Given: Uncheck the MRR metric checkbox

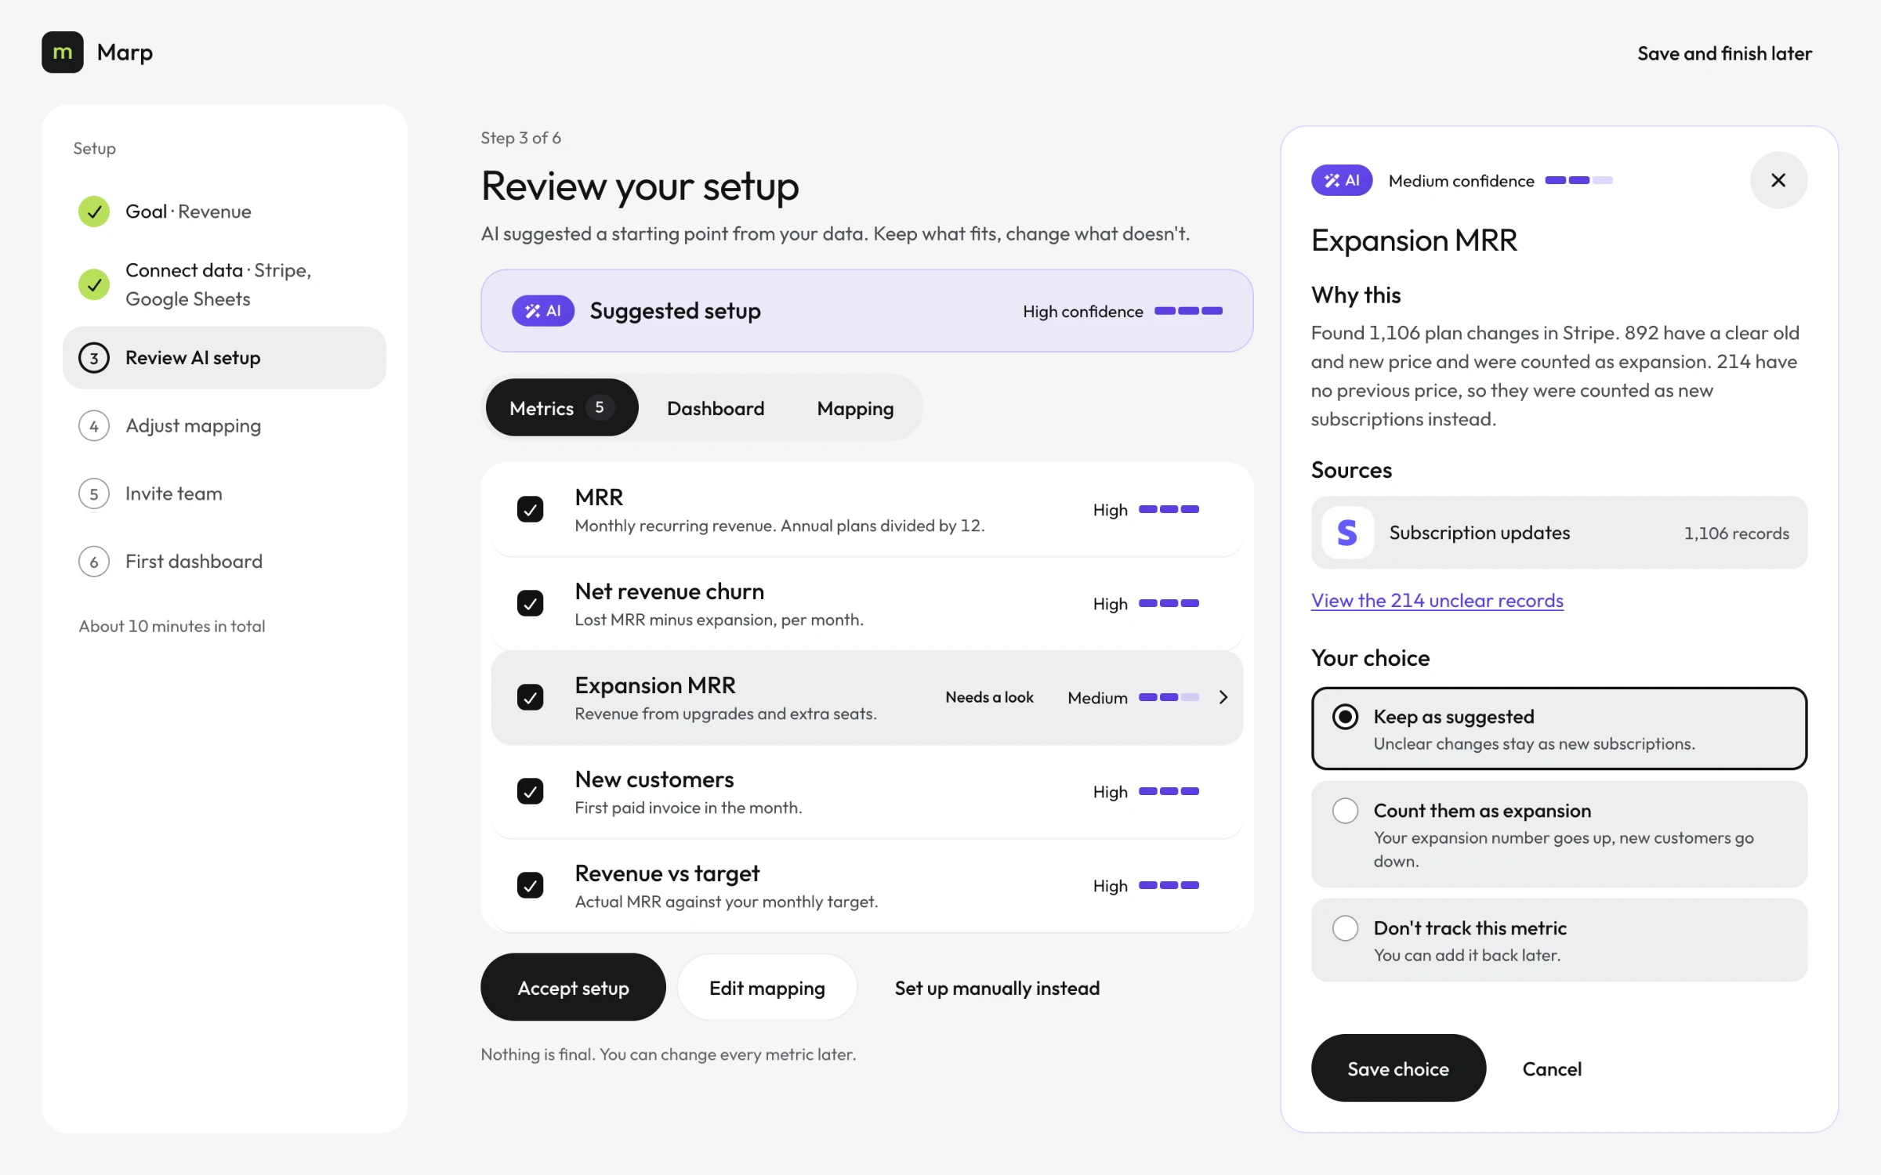Looking at the screenshot, I should pyautogui.click(x=531, y=509).
